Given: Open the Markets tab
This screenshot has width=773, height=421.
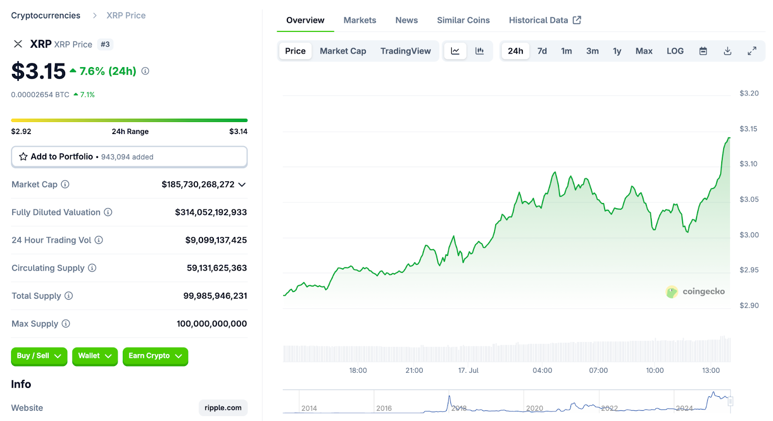Looking at the screenshot, I should click(360, 20).
